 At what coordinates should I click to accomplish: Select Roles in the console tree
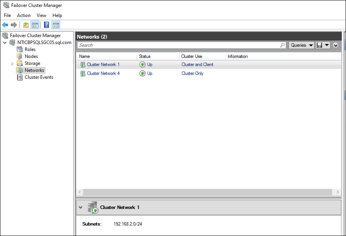tap(30, 49)
